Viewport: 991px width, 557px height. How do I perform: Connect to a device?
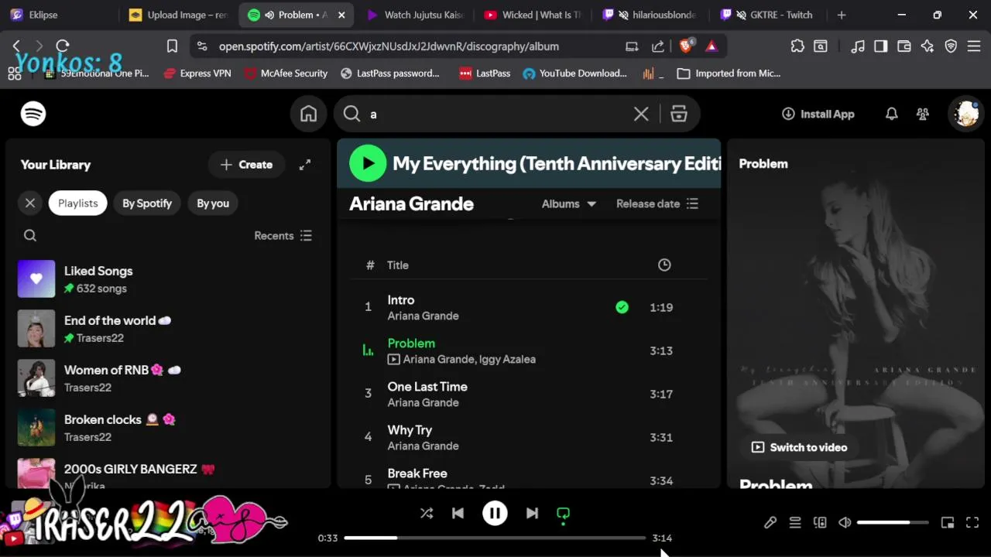click(820, 523)
